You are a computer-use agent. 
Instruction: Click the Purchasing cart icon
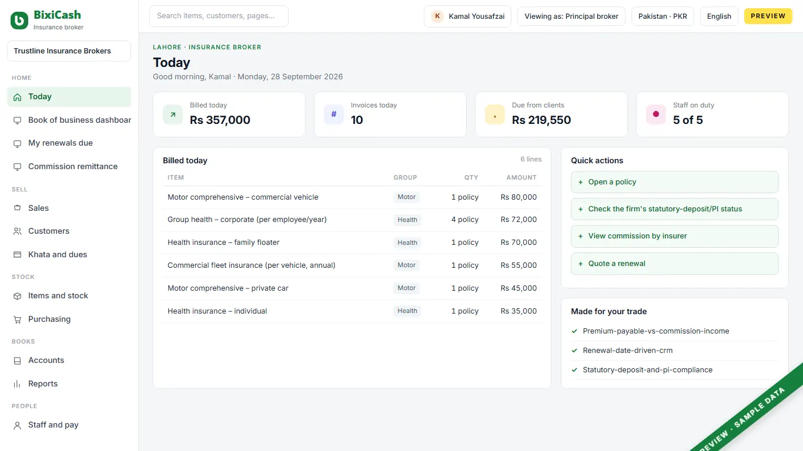17,319
